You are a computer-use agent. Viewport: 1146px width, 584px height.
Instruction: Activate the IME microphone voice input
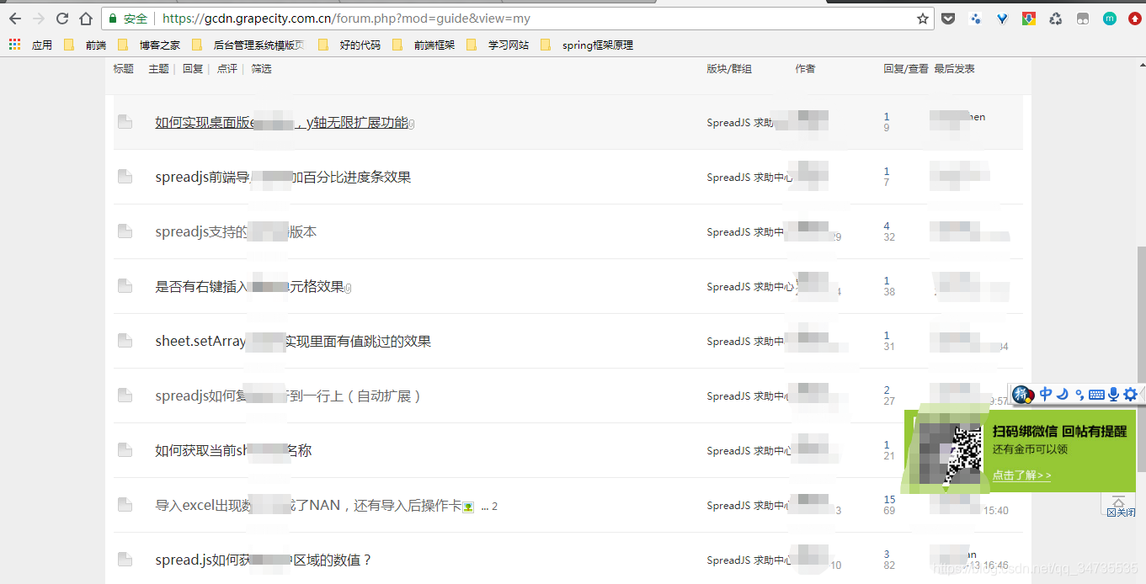[x=1113, y=394]
